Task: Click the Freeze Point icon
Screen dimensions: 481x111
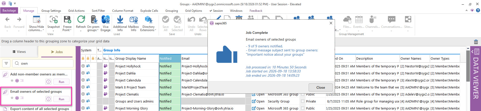Action: [x=67, y=20]
